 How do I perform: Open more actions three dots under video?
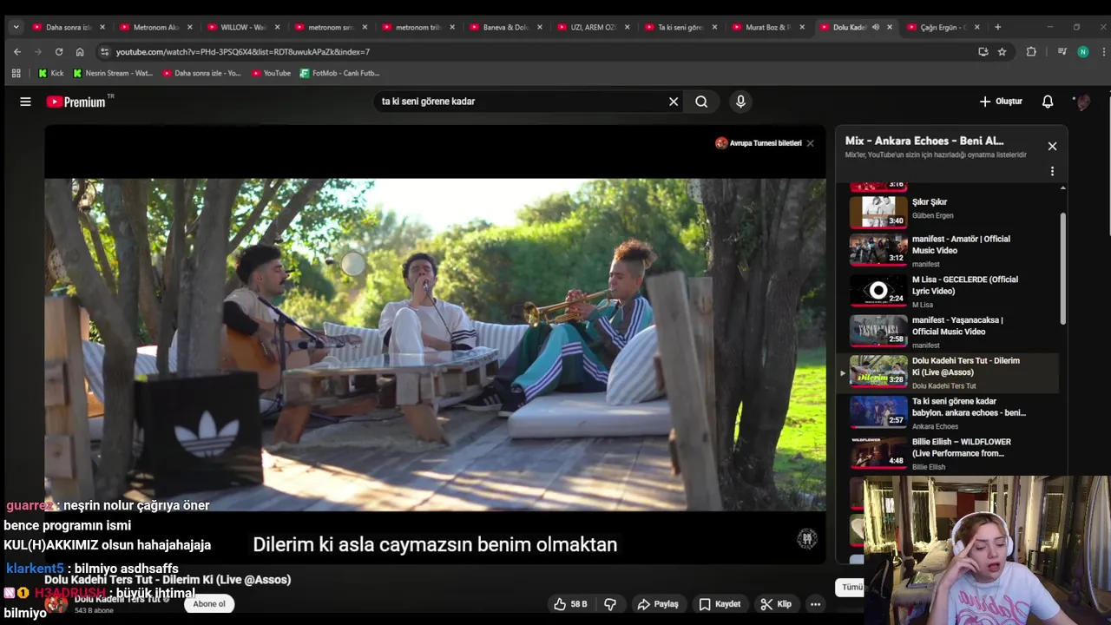[815, 604]
